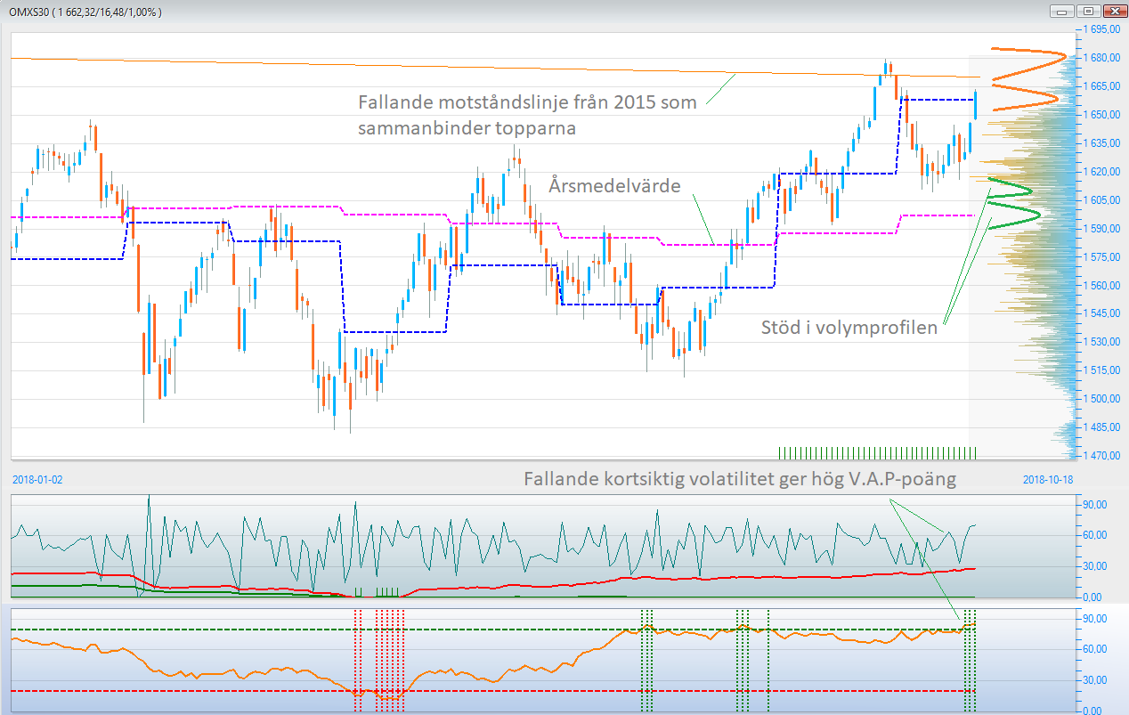Click the 1 575,00 price axis label
This screenshot has height=715, width=1129.
(x=1102, y=257)
